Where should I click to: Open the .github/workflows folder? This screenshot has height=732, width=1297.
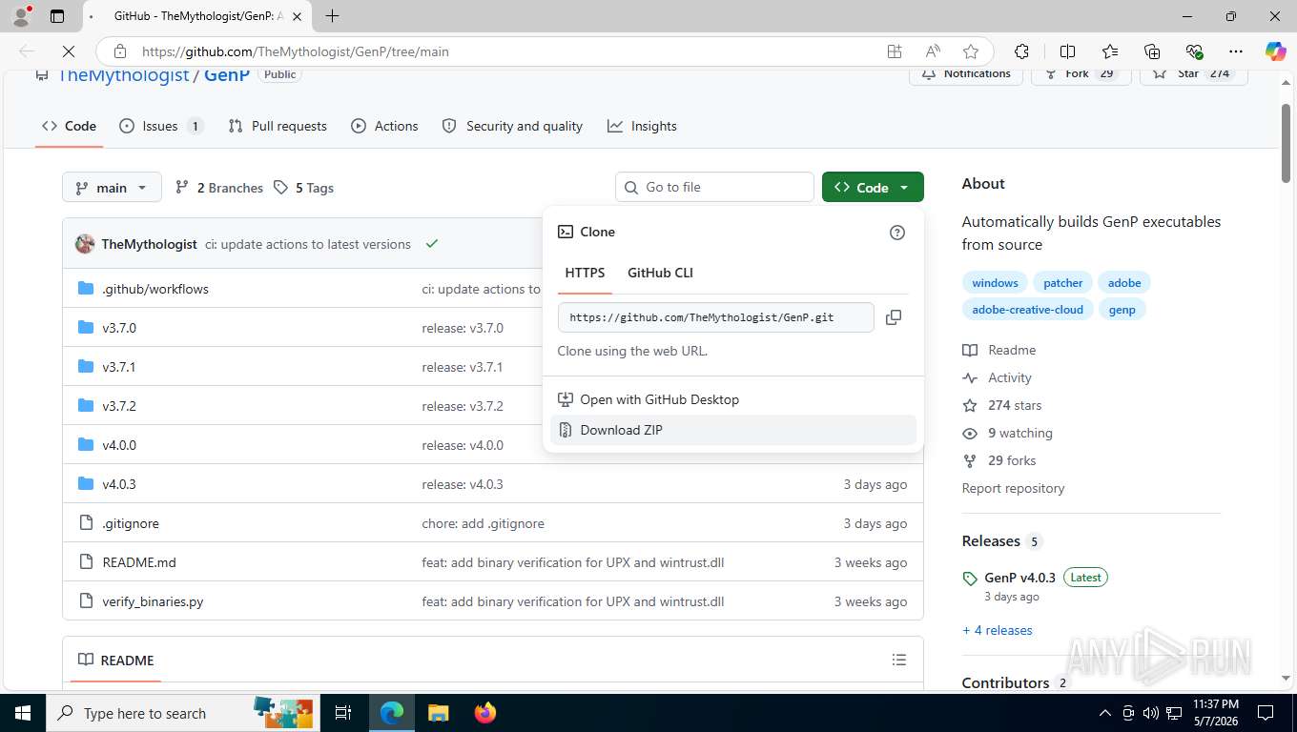coord(155,289)
